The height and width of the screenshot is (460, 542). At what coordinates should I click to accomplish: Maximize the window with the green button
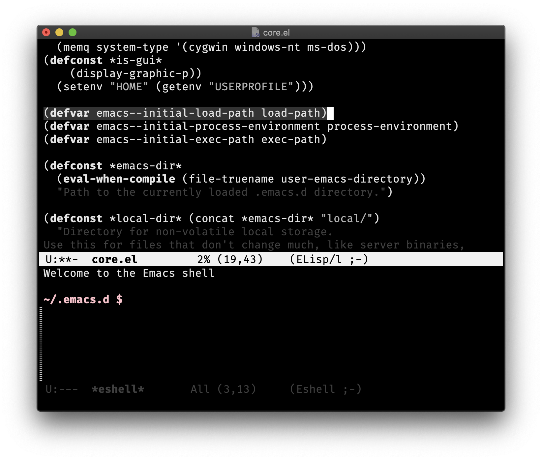[x=73, y=32]
